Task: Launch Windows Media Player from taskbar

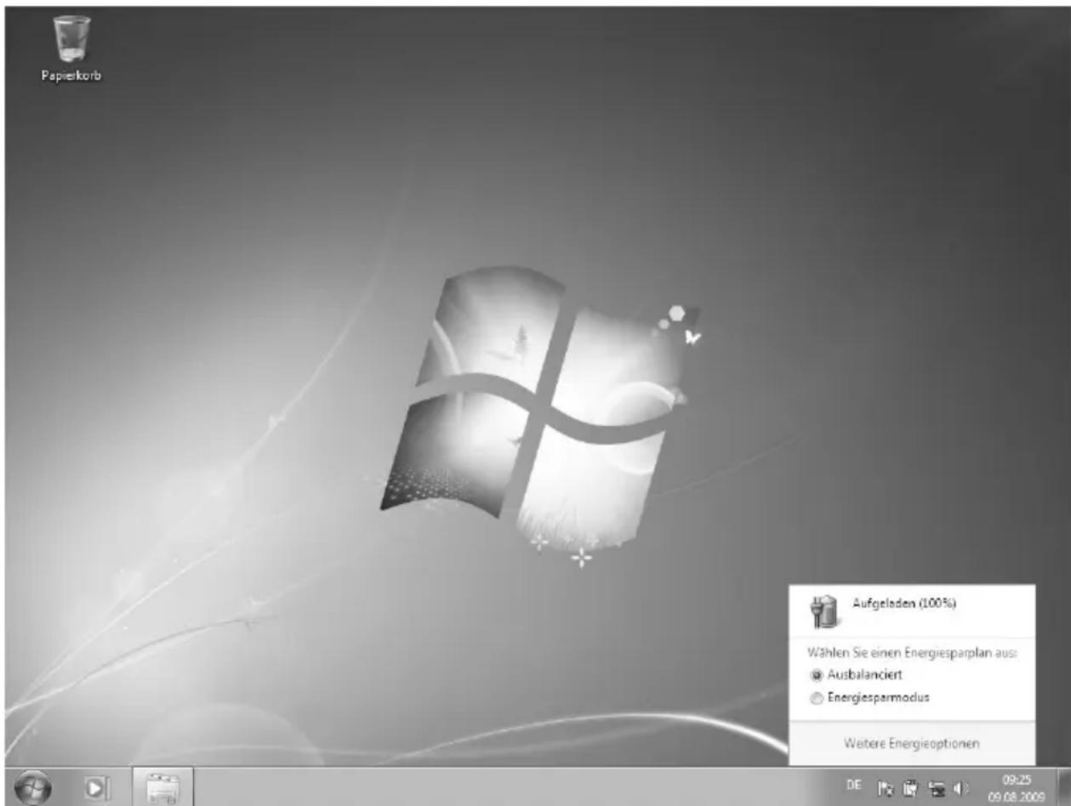Action: pos(98,788)
